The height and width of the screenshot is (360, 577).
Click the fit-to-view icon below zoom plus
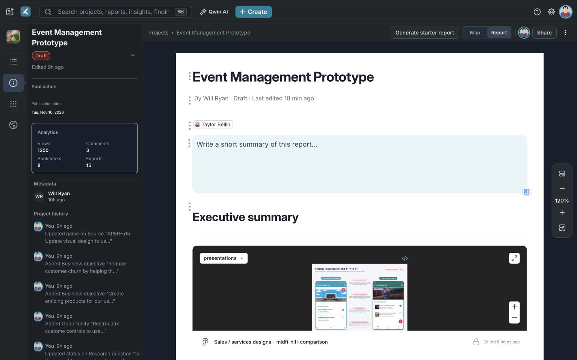point(562,228)
